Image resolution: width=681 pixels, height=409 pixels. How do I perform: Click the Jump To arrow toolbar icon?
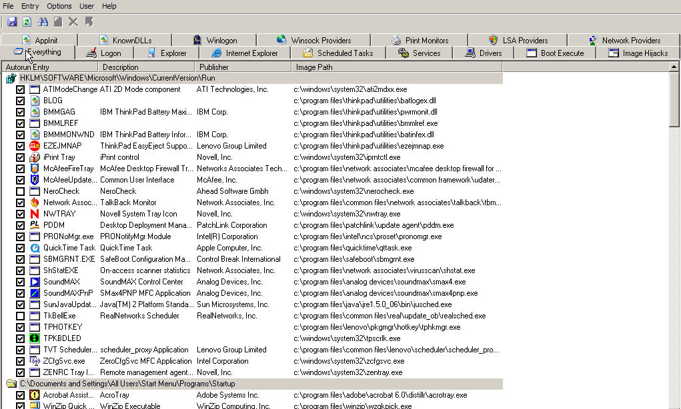(89, 22)
